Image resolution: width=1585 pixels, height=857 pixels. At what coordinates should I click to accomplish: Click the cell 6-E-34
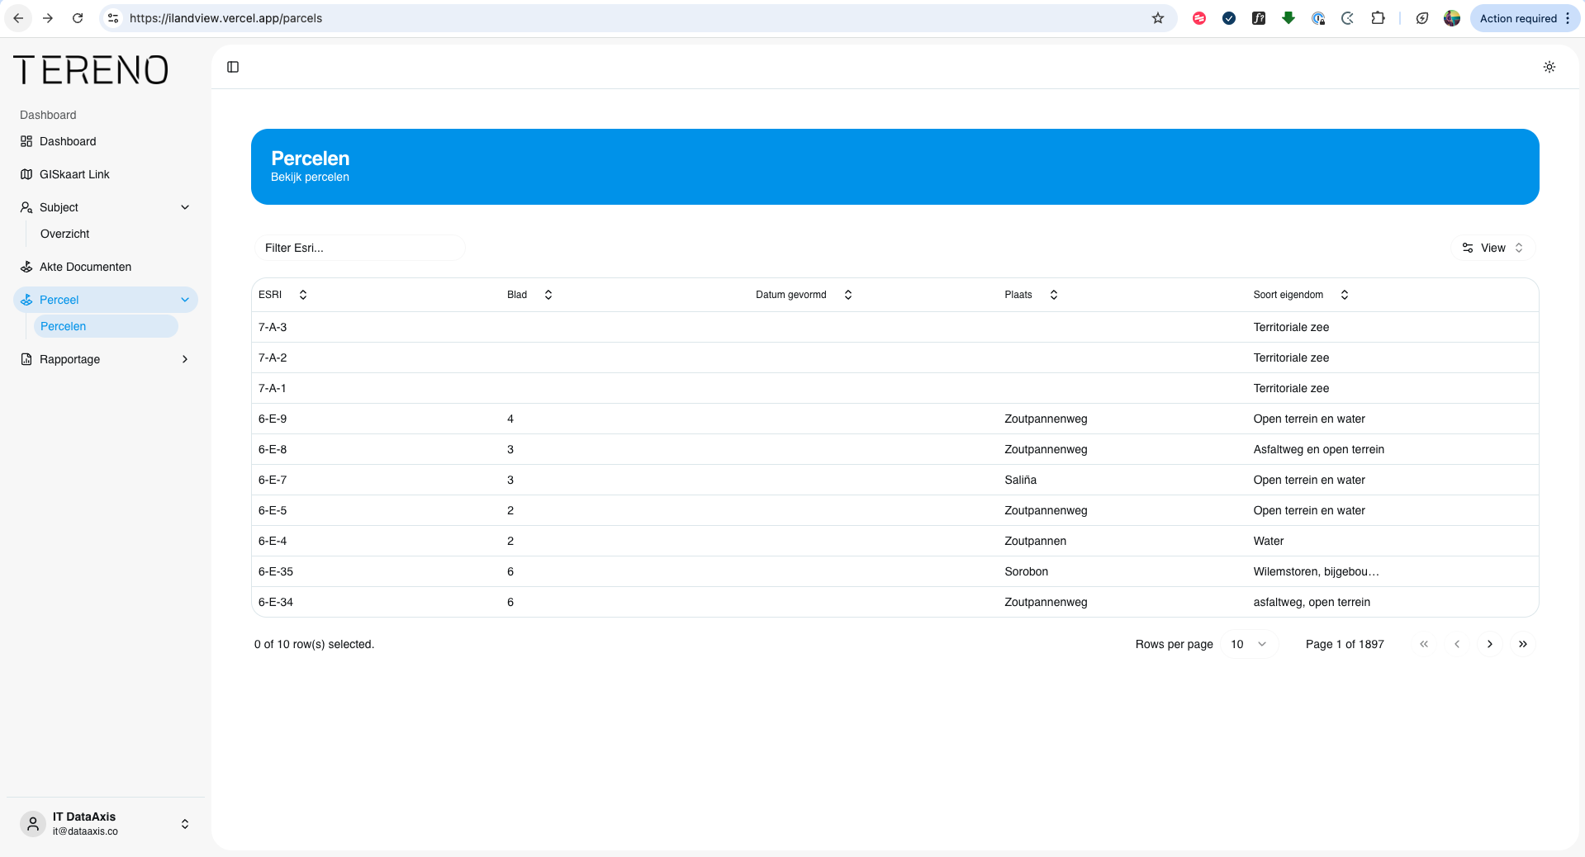pos(276,602)
